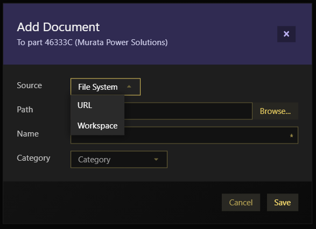Click the Add Document title text

click(x=58, y=27)
